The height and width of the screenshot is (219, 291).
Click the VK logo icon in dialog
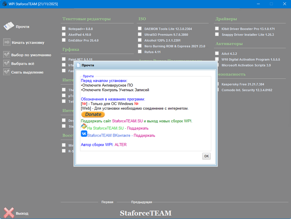click(x=84, y=134)
